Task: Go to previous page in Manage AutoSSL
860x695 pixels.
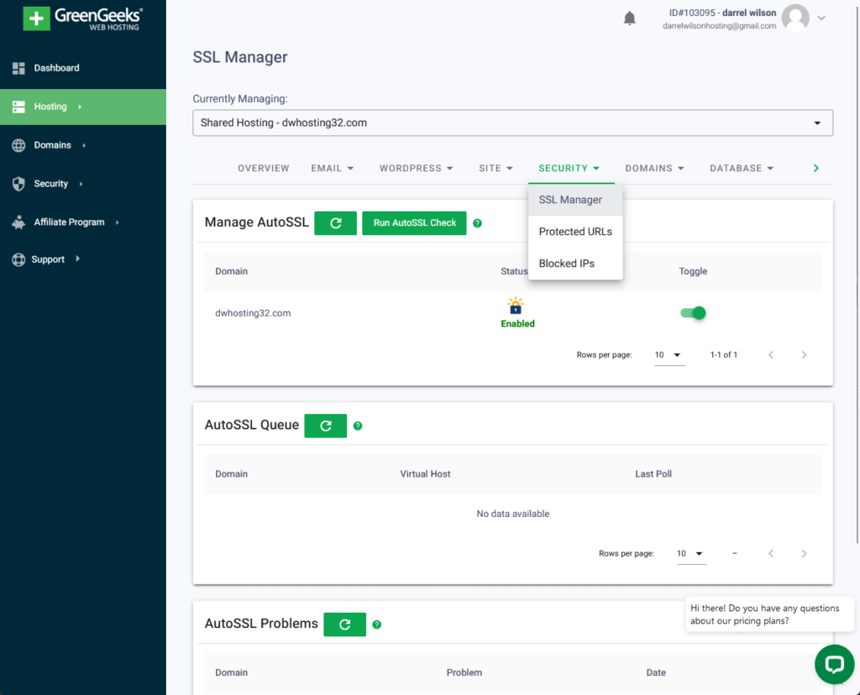Action: [x=771, y=354]
